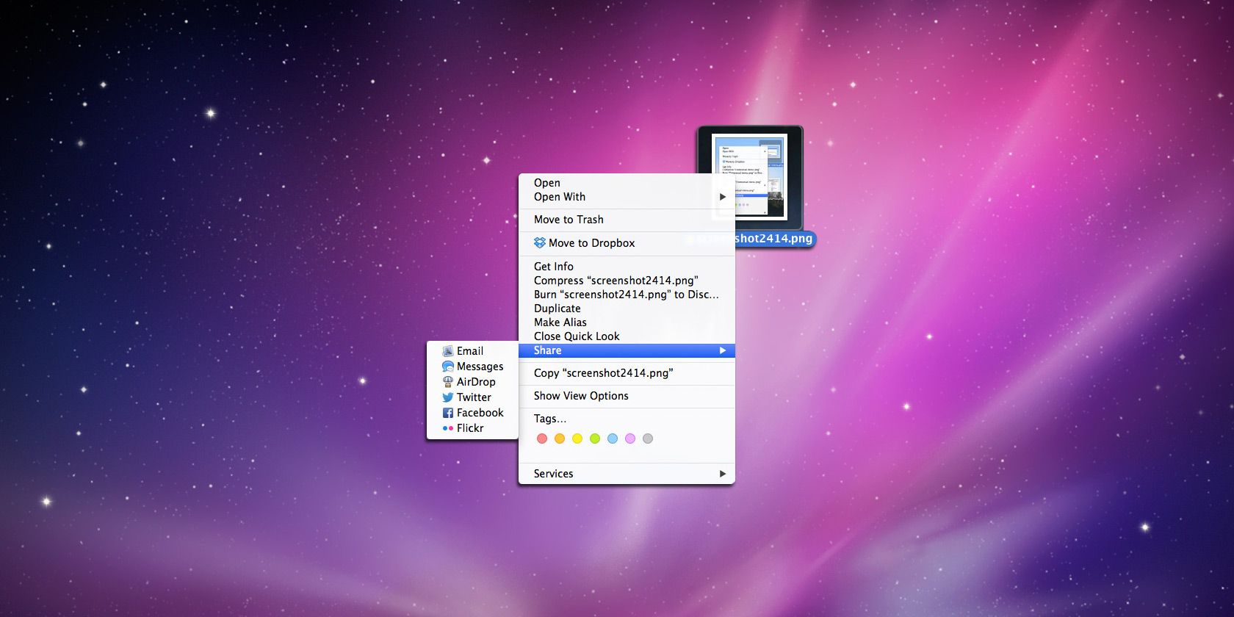This screenshot has height=617, width=1234.
Task: Click the Flickr dots icon
Action: pos(447,428)
